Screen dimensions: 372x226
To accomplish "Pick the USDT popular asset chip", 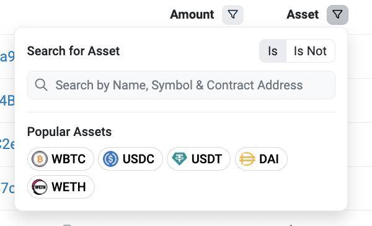I will pyautogui.click(x=198, y=159).
